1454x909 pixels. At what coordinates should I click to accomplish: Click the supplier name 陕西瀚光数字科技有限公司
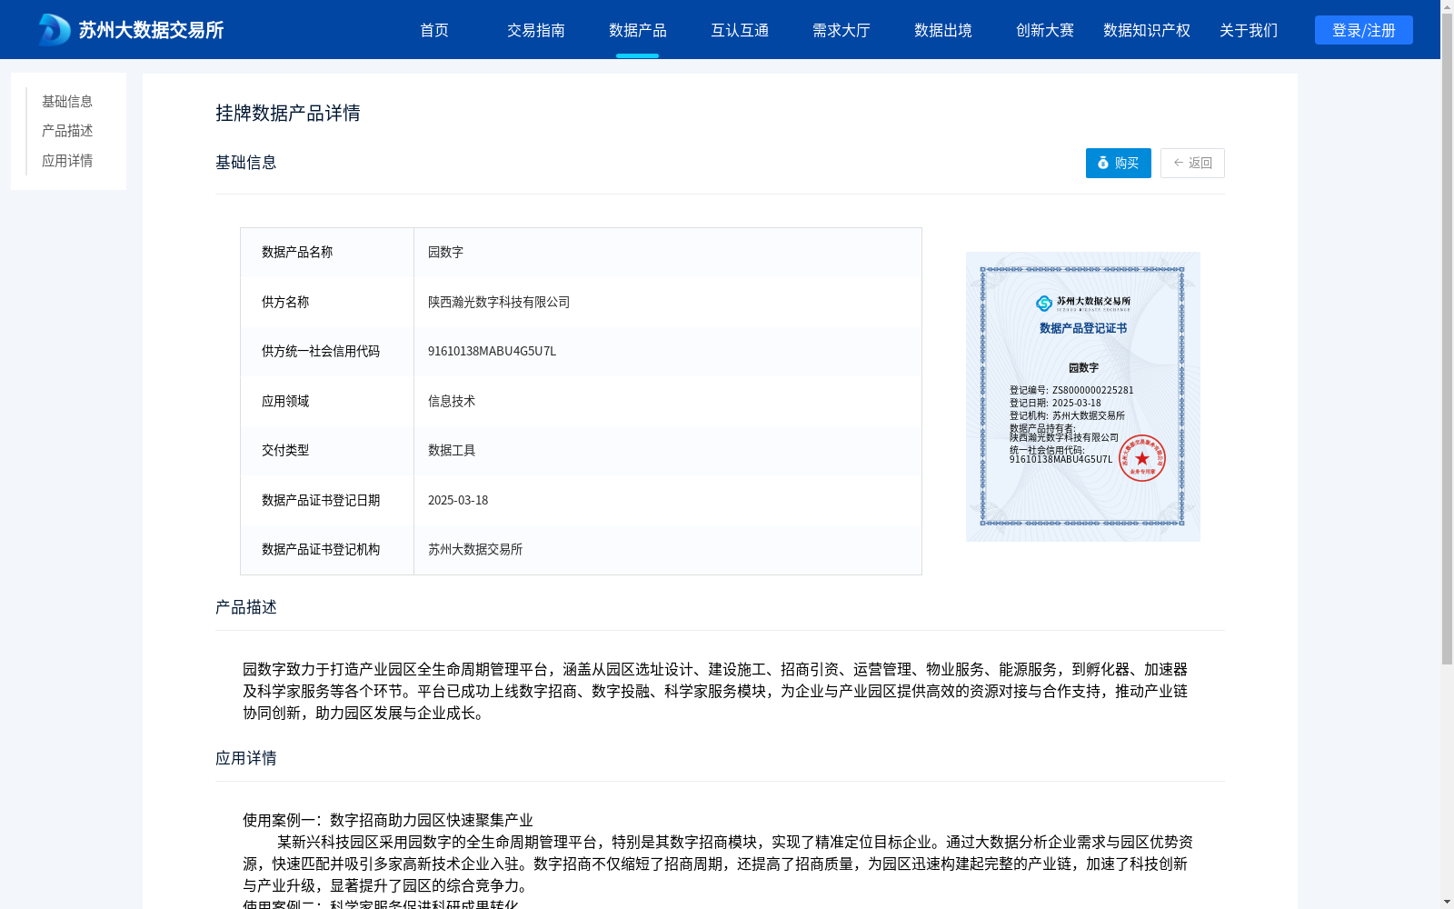[x=499, y=302]
